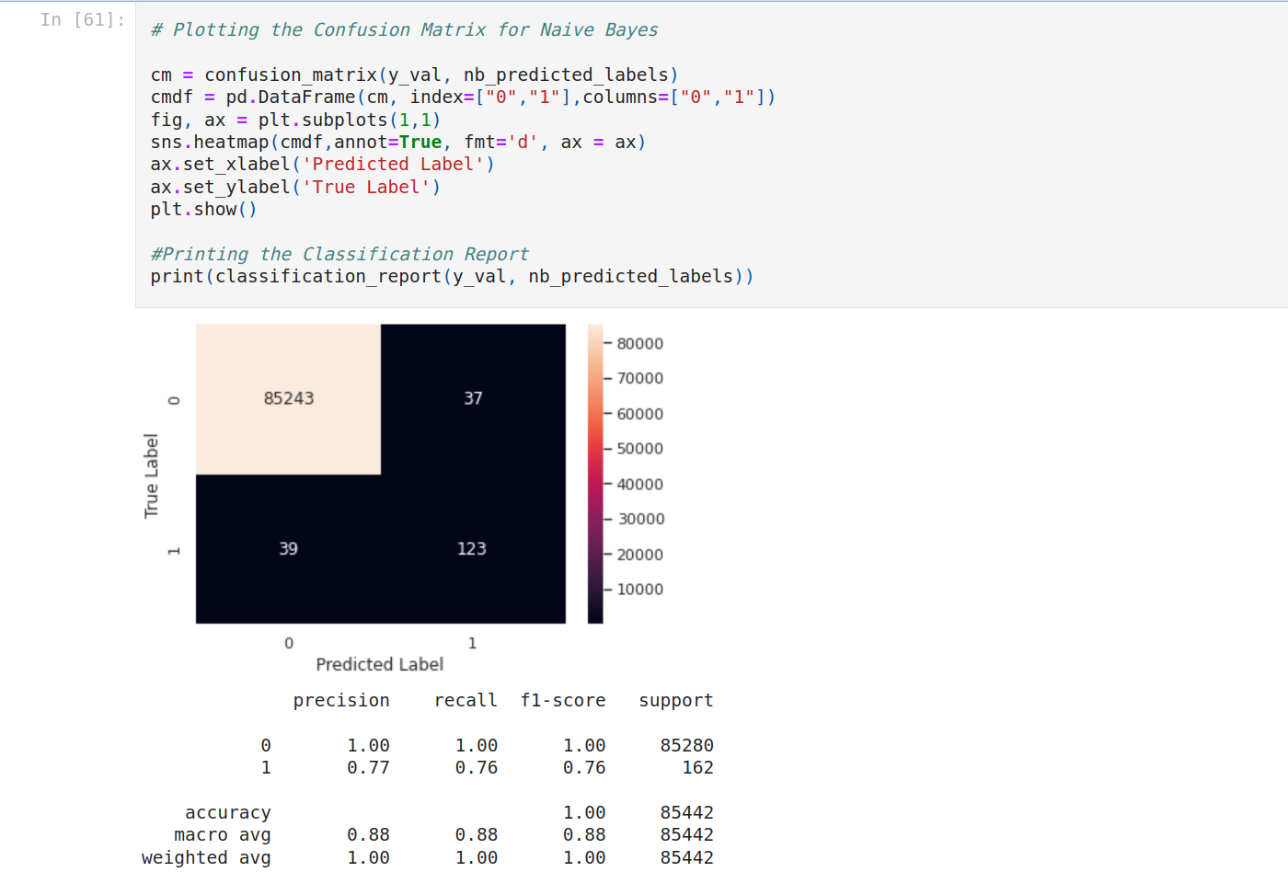Click the heatmap color bar
The width and height of the screenshot is (1288, 895).
point(595,474)
